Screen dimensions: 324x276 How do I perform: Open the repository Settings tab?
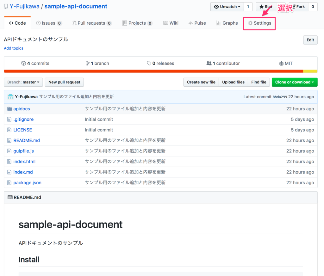click(x=259, y=23)
